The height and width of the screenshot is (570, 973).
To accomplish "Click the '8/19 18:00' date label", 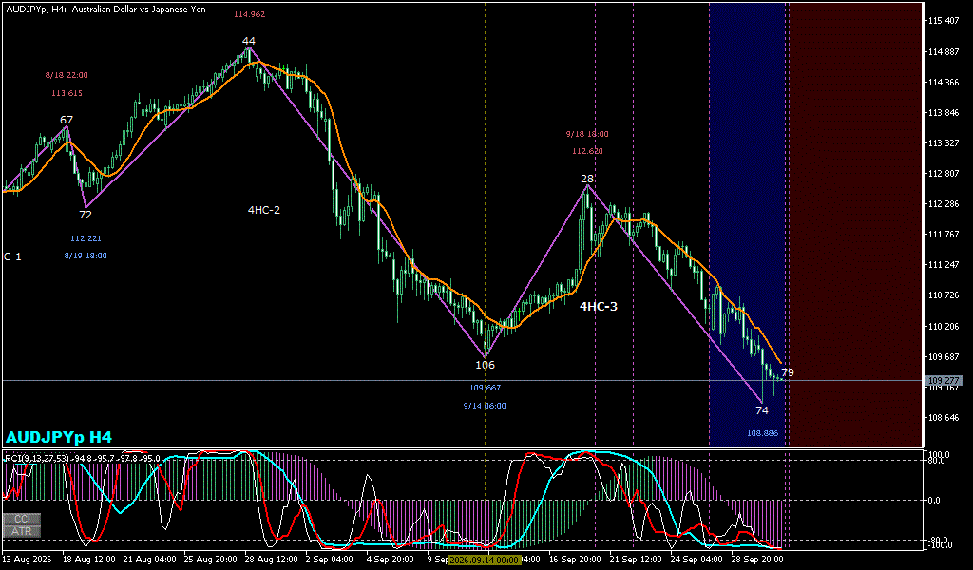I will pyautogui.click(x=86, y=256).
